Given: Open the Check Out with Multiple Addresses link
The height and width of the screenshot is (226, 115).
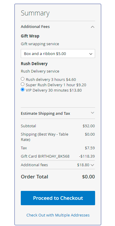Looking at the screenshot, I should point(58,215).
